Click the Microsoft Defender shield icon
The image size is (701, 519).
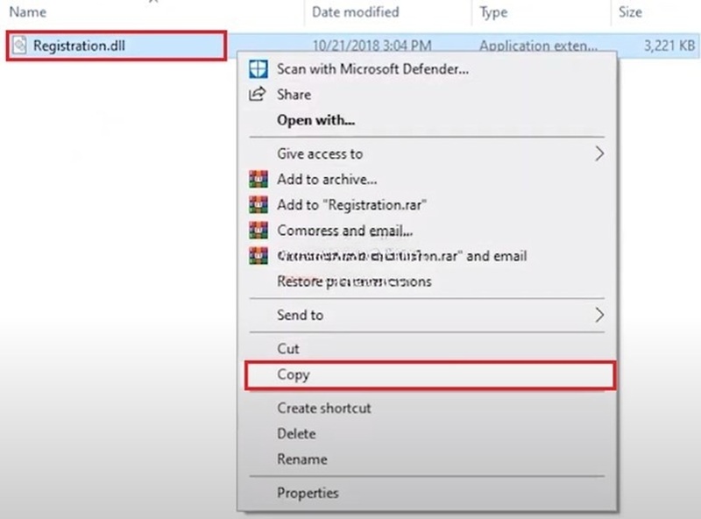coord(257,69)
